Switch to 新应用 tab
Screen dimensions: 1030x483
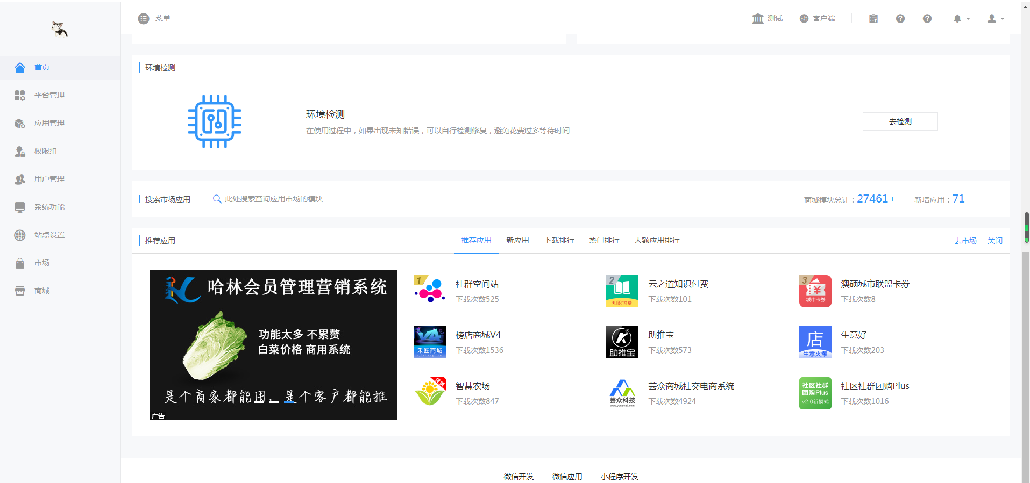coord(517,241)
